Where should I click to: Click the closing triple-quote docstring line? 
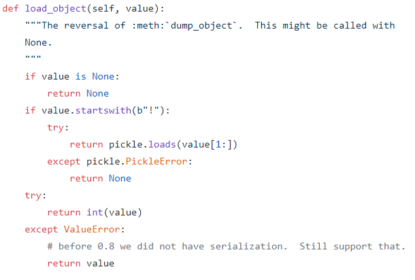pos(33,59)
